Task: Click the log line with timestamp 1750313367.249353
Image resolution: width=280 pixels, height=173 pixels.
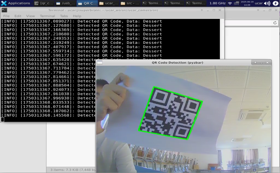Action: 82,38
